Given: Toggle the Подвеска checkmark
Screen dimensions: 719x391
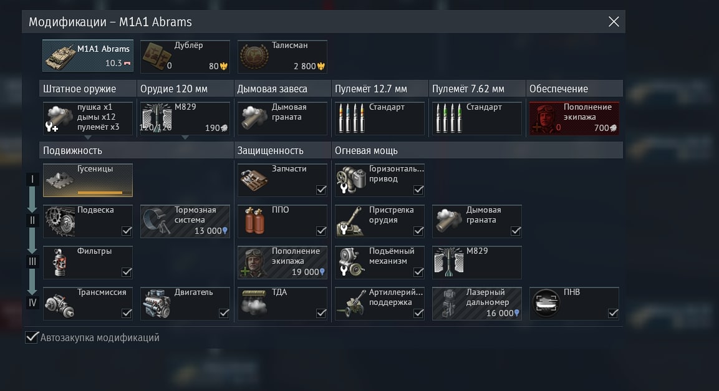Looking at the screenshot, I should coord(127,231).
